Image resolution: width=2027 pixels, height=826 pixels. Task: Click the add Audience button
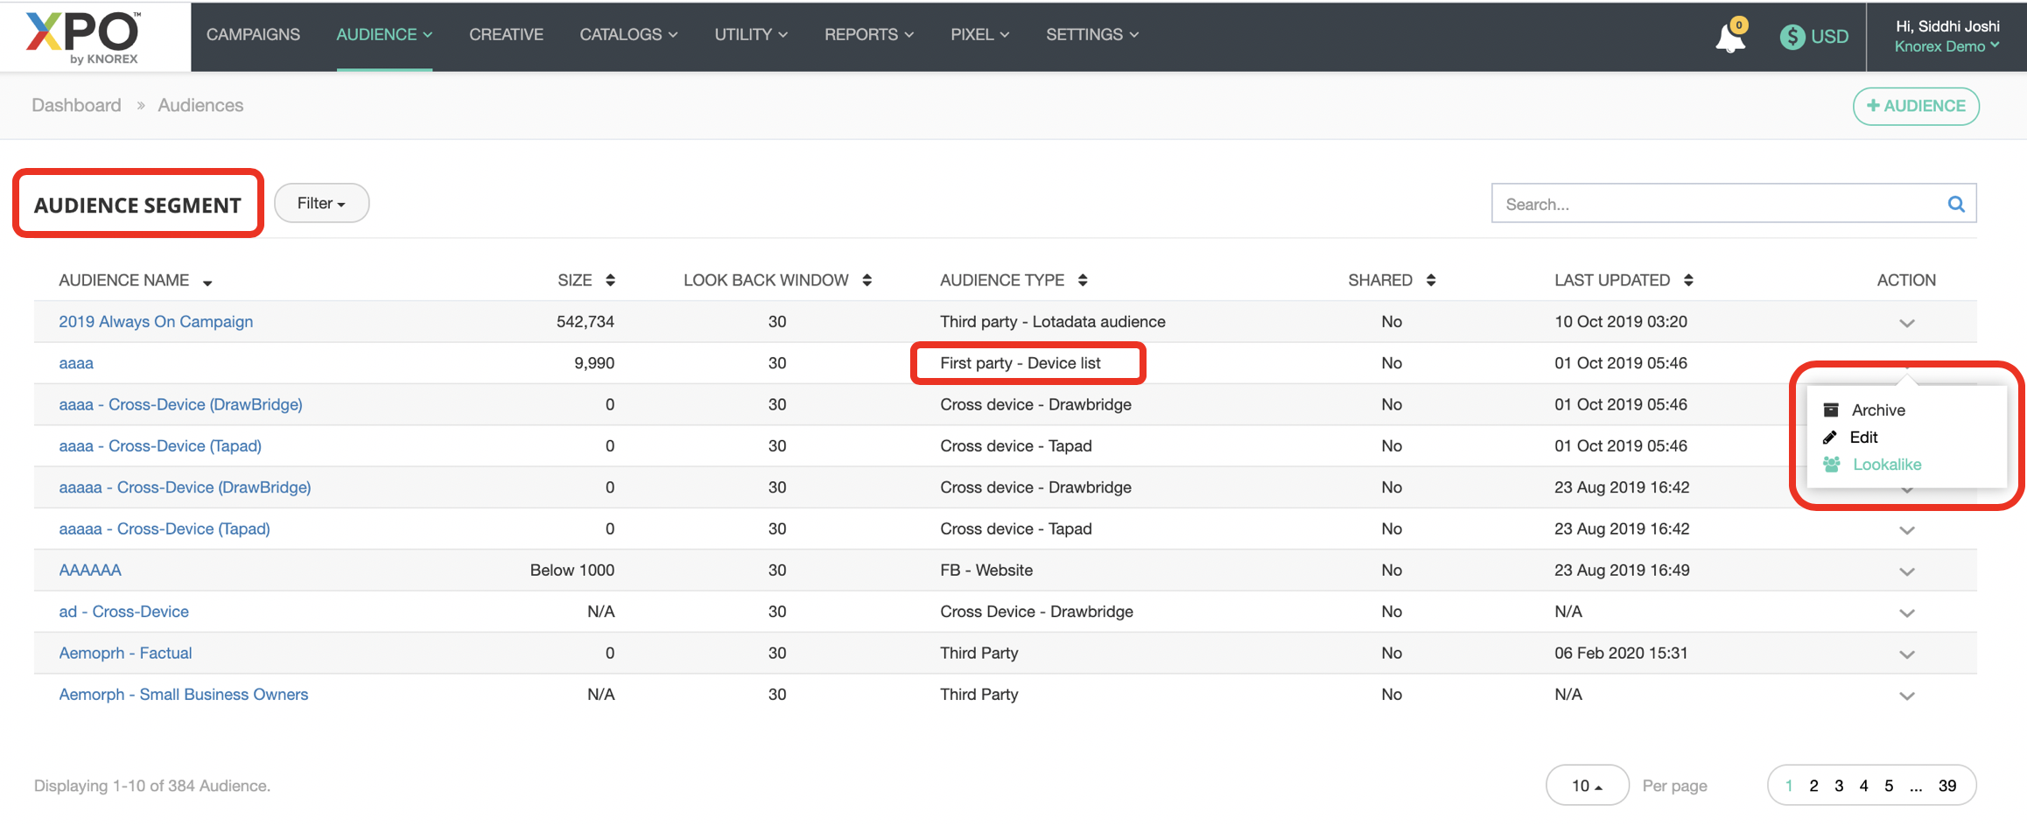tap(1915, 106)
